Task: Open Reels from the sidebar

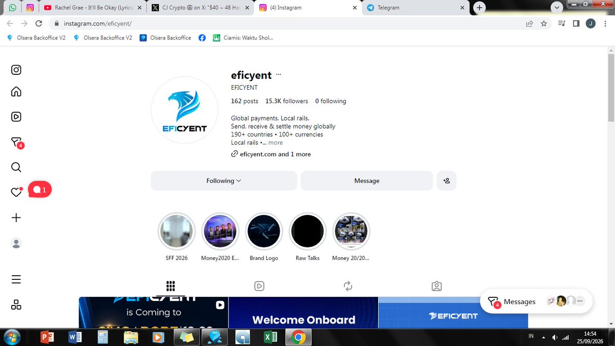Action: (16, 117)
